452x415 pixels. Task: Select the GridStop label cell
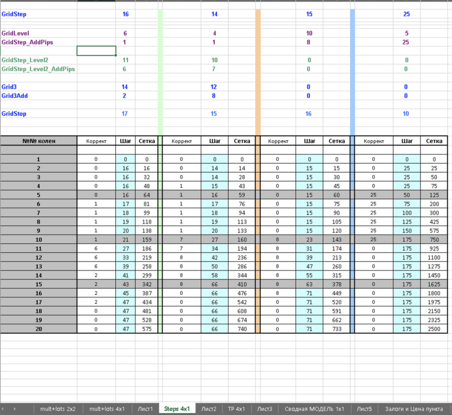(x=39, y=113)
